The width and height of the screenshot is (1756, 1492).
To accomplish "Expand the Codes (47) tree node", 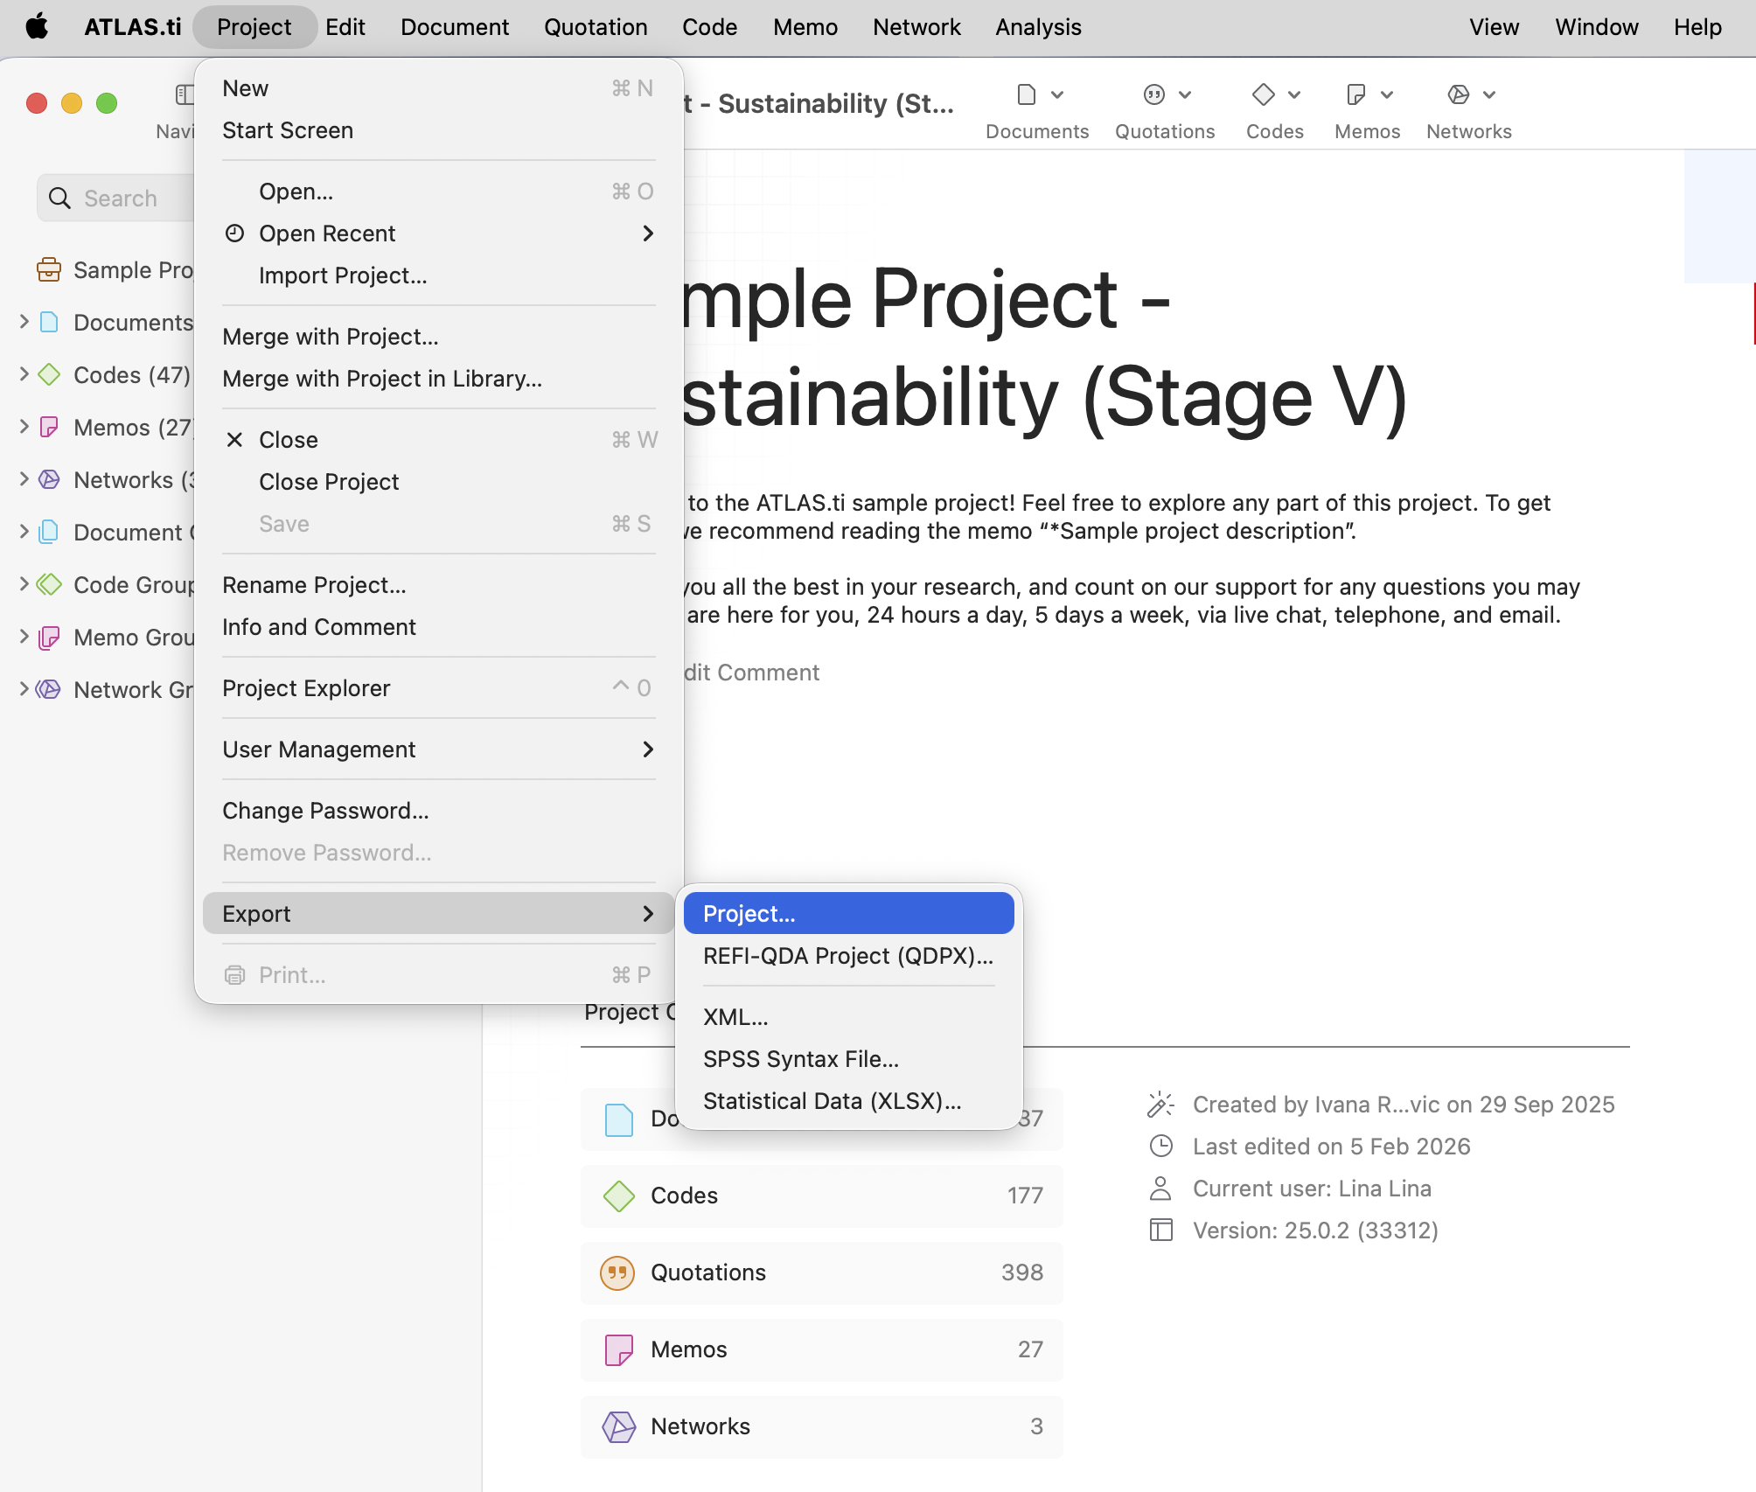I will (24, 374).
